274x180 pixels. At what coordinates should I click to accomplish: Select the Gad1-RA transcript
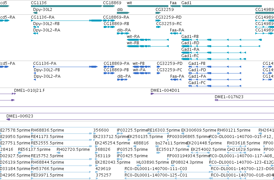[214, 53]
